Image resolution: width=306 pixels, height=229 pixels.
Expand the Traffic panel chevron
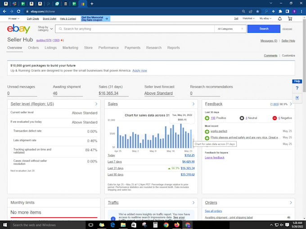[x=193, y=203]
